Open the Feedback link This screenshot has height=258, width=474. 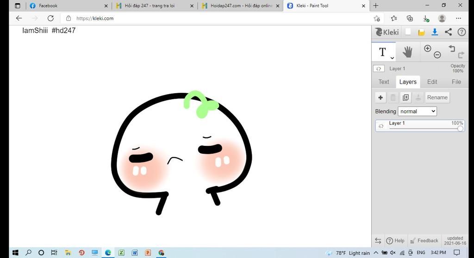click(424, 240)
